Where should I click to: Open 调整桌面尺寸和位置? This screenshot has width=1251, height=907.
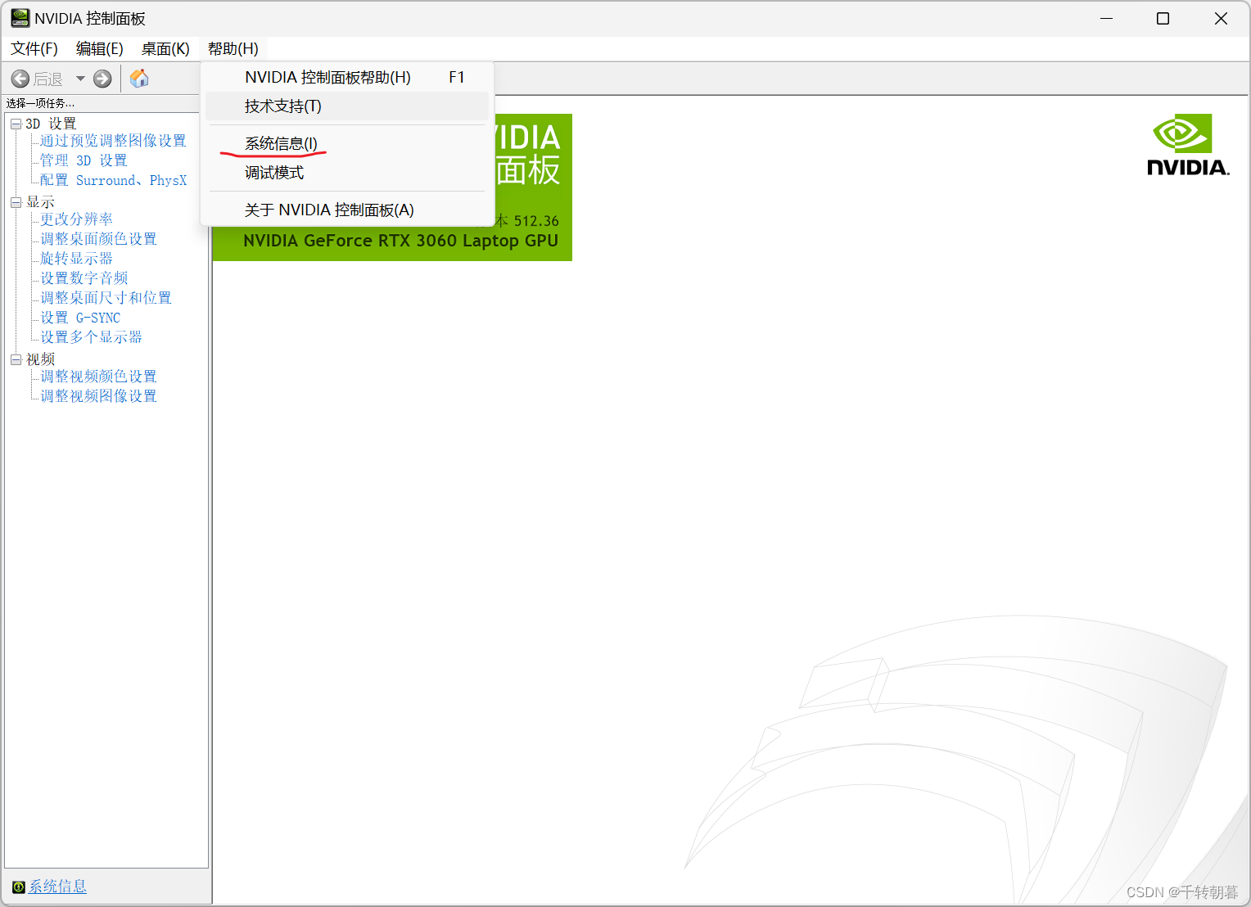(x=106, y=298)
